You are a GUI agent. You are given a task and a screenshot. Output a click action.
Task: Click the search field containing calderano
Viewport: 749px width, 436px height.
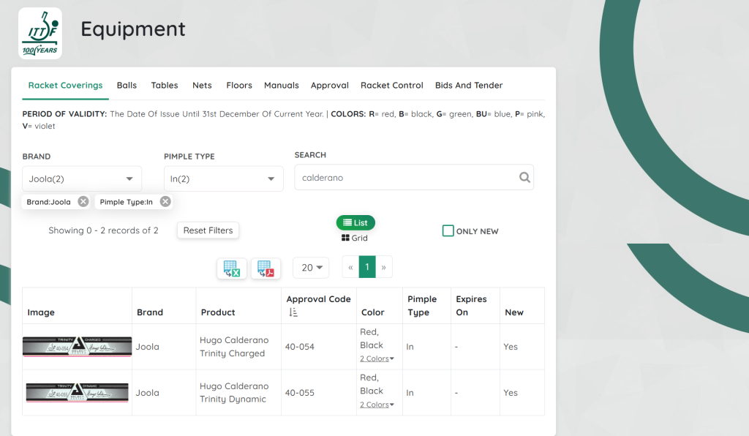point(406,178)
